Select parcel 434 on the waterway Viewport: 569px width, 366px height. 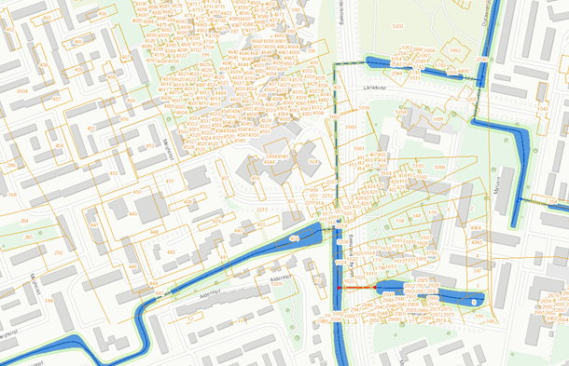[295, 238]
